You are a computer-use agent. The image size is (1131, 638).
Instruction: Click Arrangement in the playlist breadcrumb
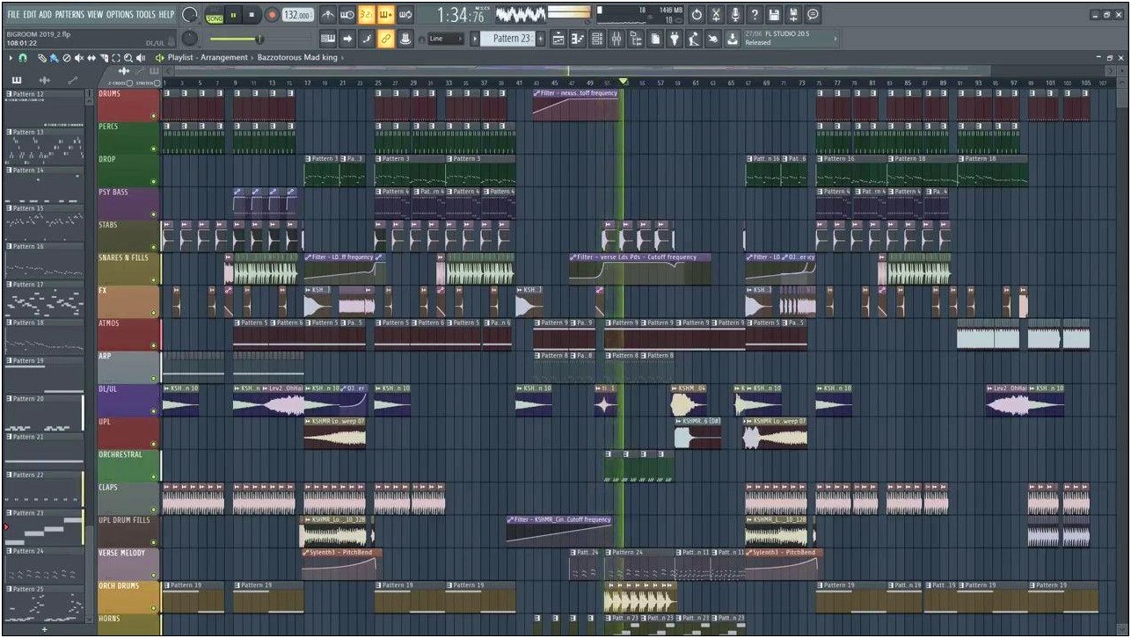click(224, 58)
